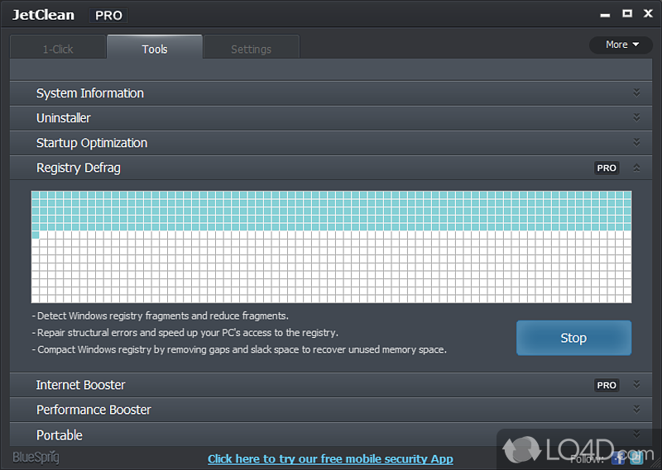The width and height of the screenshot is (662, 470).
Task: Click the JetClean title logo
Action: click(x=43, y=15)
